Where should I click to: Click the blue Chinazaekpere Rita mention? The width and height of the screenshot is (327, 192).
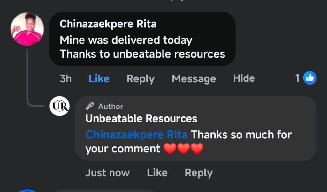pyautogui.click(x=136, y=135)
